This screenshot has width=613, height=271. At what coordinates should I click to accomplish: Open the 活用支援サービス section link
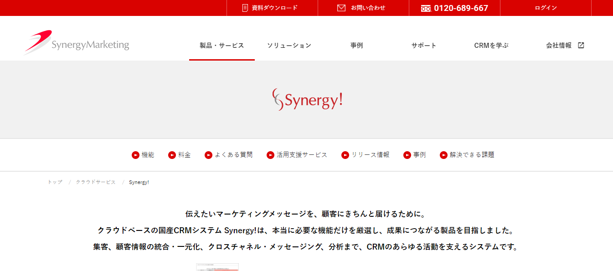[301, 155]
